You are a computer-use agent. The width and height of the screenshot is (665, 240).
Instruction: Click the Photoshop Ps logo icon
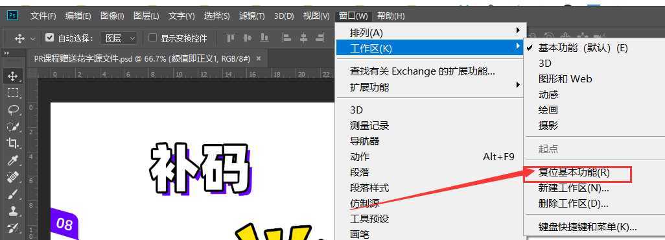13,16
